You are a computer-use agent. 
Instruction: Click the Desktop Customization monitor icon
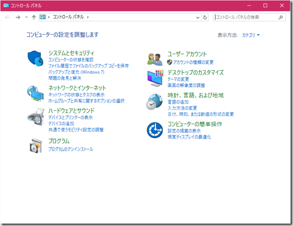[x=156, y=78]
